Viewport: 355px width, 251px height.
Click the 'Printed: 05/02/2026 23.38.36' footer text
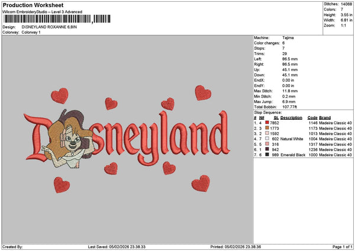pyautogui.click(x=235, y=247)
